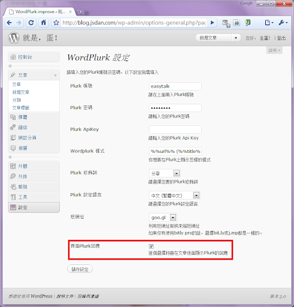Open the browser home page icon
294x307 pixels.
tap(44, 22)
